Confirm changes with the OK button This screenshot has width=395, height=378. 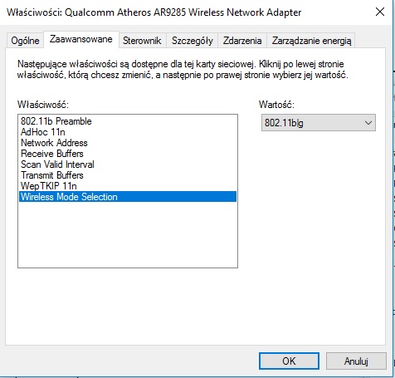point(289,361)
